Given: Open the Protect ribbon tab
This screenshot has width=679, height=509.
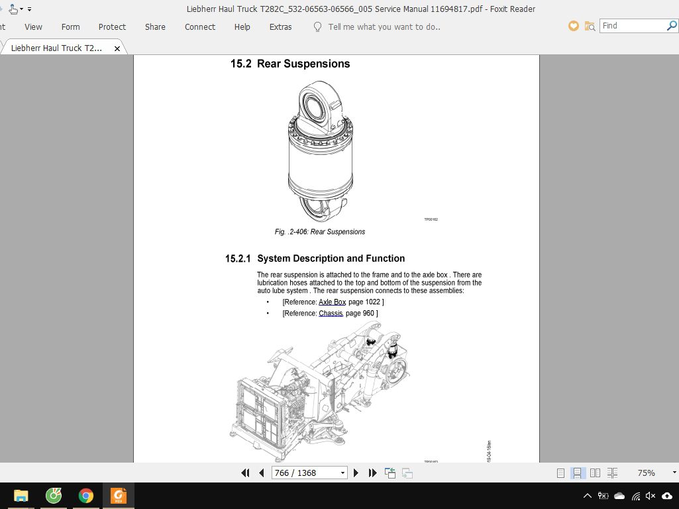Looking at the screenshot, I should tap(112, 27).
